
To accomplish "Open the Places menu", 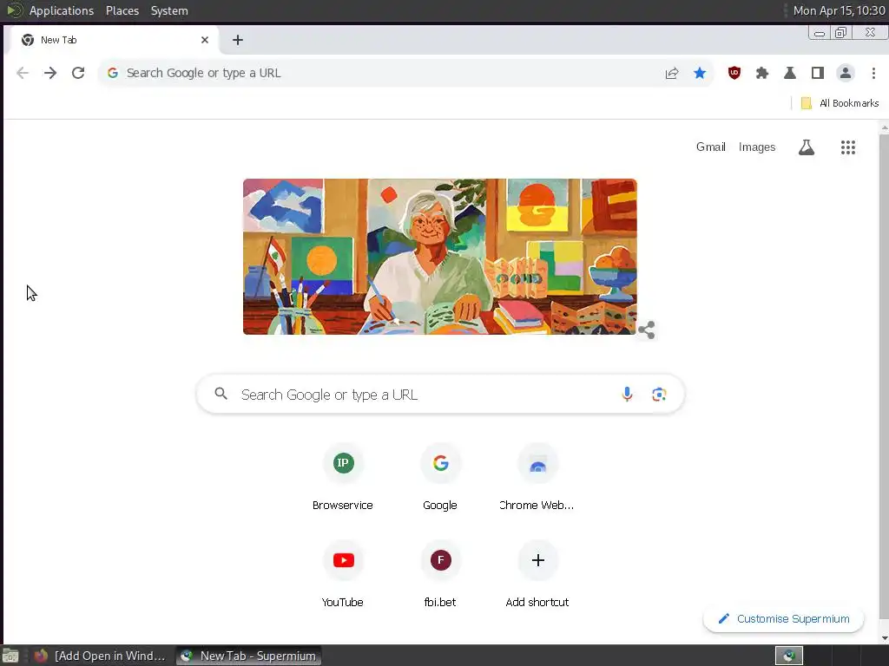I will (122, 10).
